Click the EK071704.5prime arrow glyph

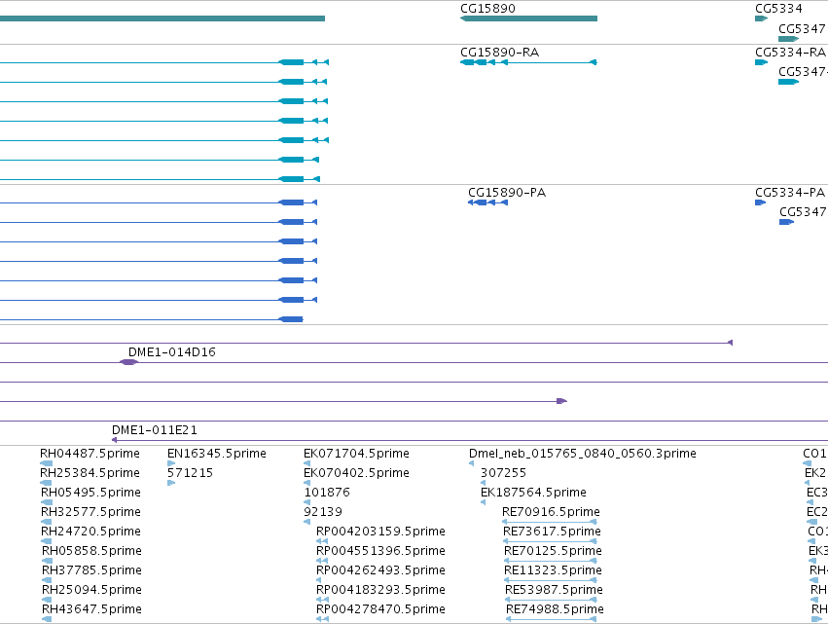tap(306, 463)
